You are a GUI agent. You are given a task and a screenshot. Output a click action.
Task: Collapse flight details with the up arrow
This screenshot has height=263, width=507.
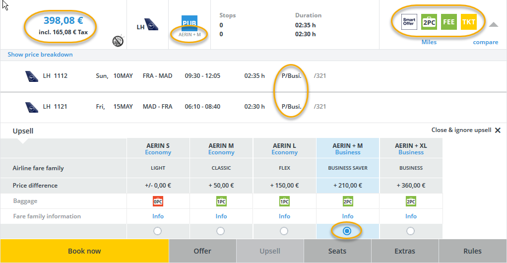(493, 24)
